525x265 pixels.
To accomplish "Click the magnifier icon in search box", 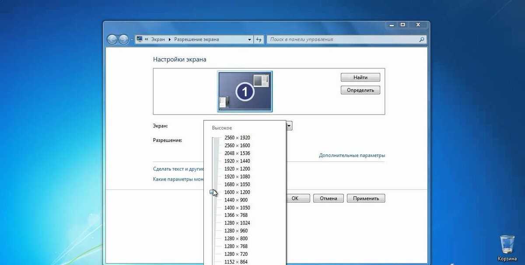I will [422, 39].
